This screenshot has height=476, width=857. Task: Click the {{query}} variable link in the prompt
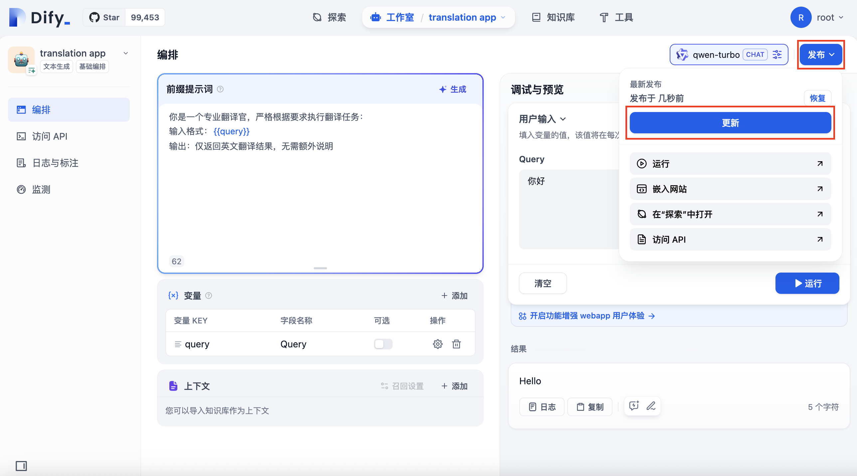coord(231,131)
